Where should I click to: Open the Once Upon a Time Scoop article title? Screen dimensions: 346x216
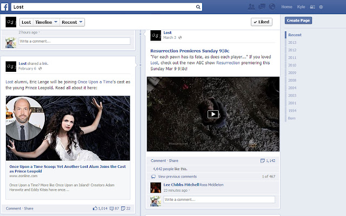click(x=68, y=169)
